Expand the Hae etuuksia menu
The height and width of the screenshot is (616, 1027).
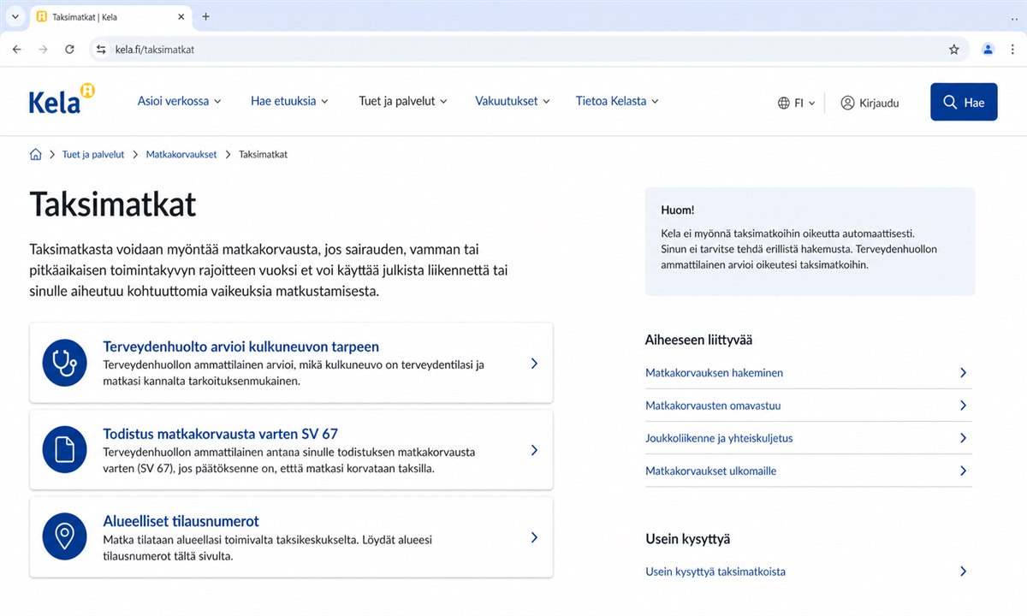[289, 101]
